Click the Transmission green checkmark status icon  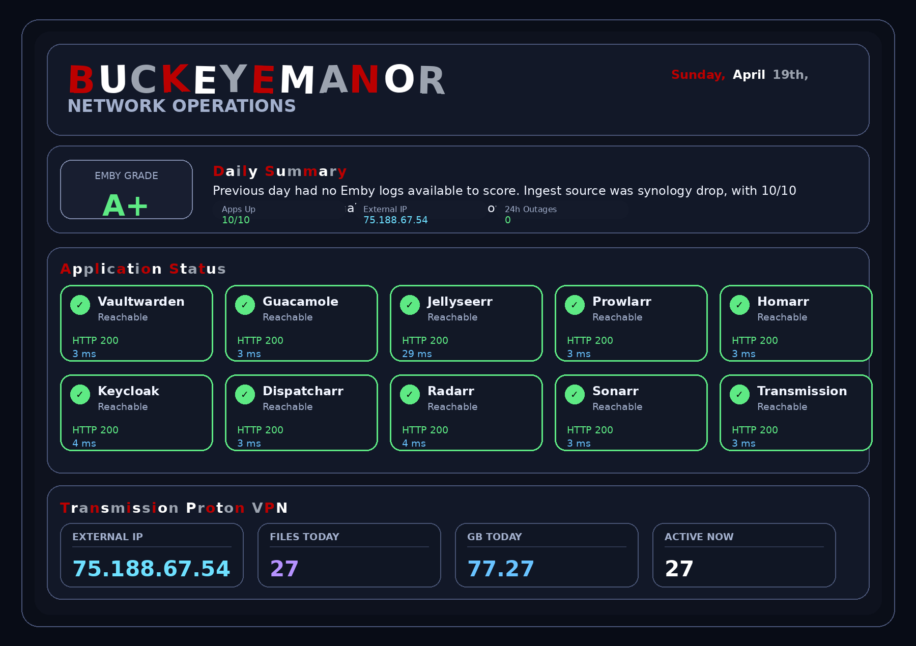pyautogui.click(x=739, y=395)
